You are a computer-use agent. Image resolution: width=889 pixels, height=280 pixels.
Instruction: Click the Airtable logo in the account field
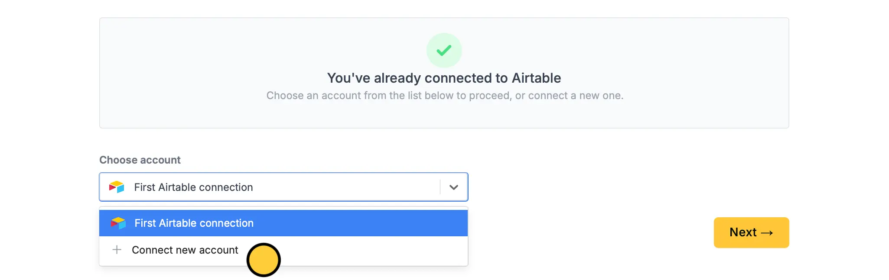tap(116, 187)
